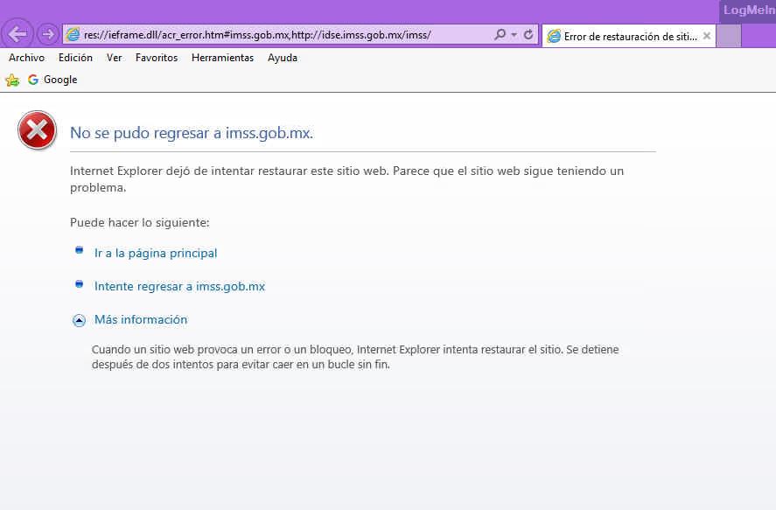The image size is (776, 510).
Task: Click 'Ir a la página principal' link
Action: (x=156, y=253)
